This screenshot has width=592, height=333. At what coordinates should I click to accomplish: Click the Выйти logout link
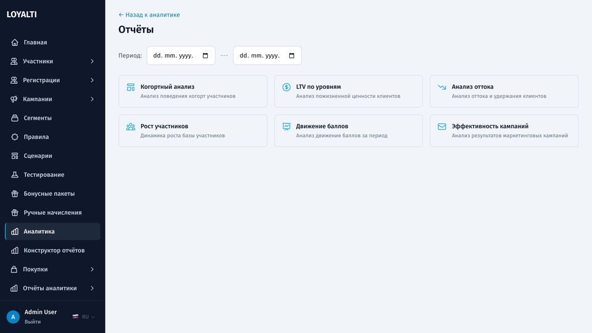(33, 322)
